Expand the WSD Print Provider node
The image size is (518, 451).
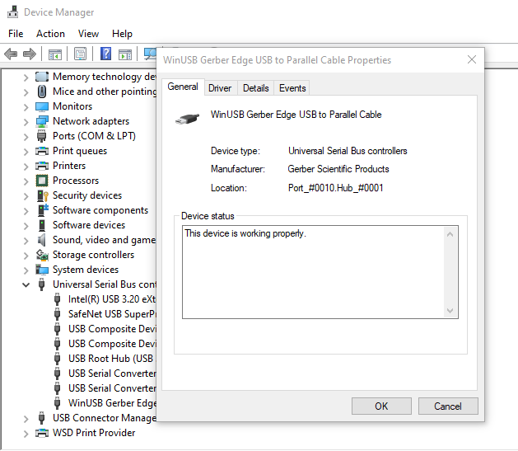coord(26,434)
